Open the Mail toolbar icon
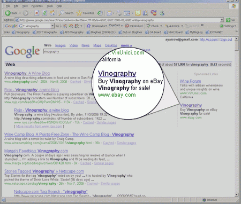Viewport: 241px width, 204px height. point(109,13)
